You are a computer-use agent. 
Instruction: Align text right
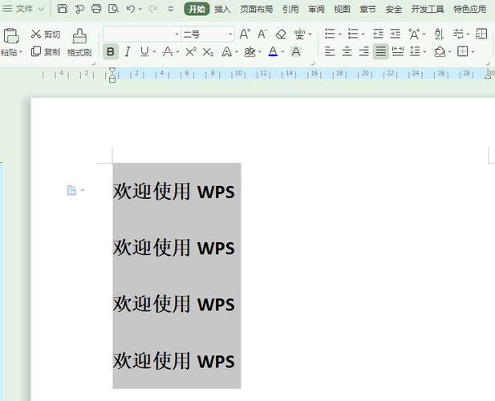363,51
